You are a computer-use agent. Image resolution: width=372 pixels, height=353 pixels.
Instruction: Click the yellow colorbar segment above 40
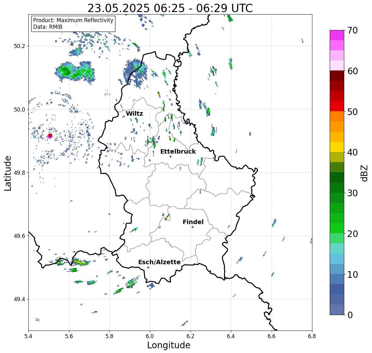click(x=337, y=147)
